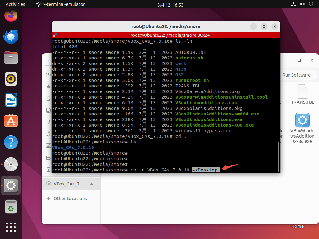Click the Home label on desktop
The height and width of the screenshot is (239, 319).
click(x=298, y=226)
